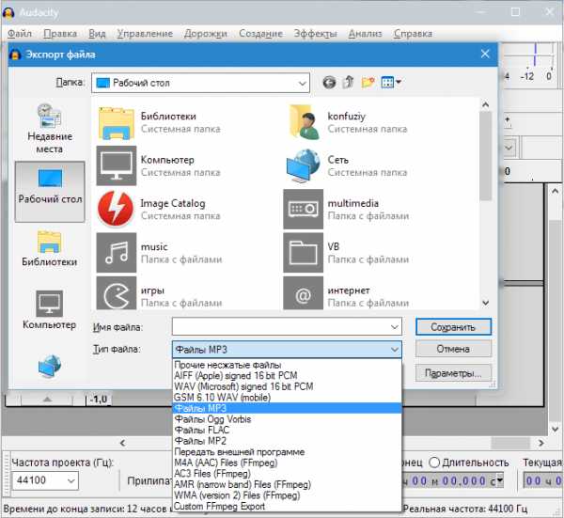Open the Эффекты menu
This screenshot has height=518, width=564.
[316, 34]
